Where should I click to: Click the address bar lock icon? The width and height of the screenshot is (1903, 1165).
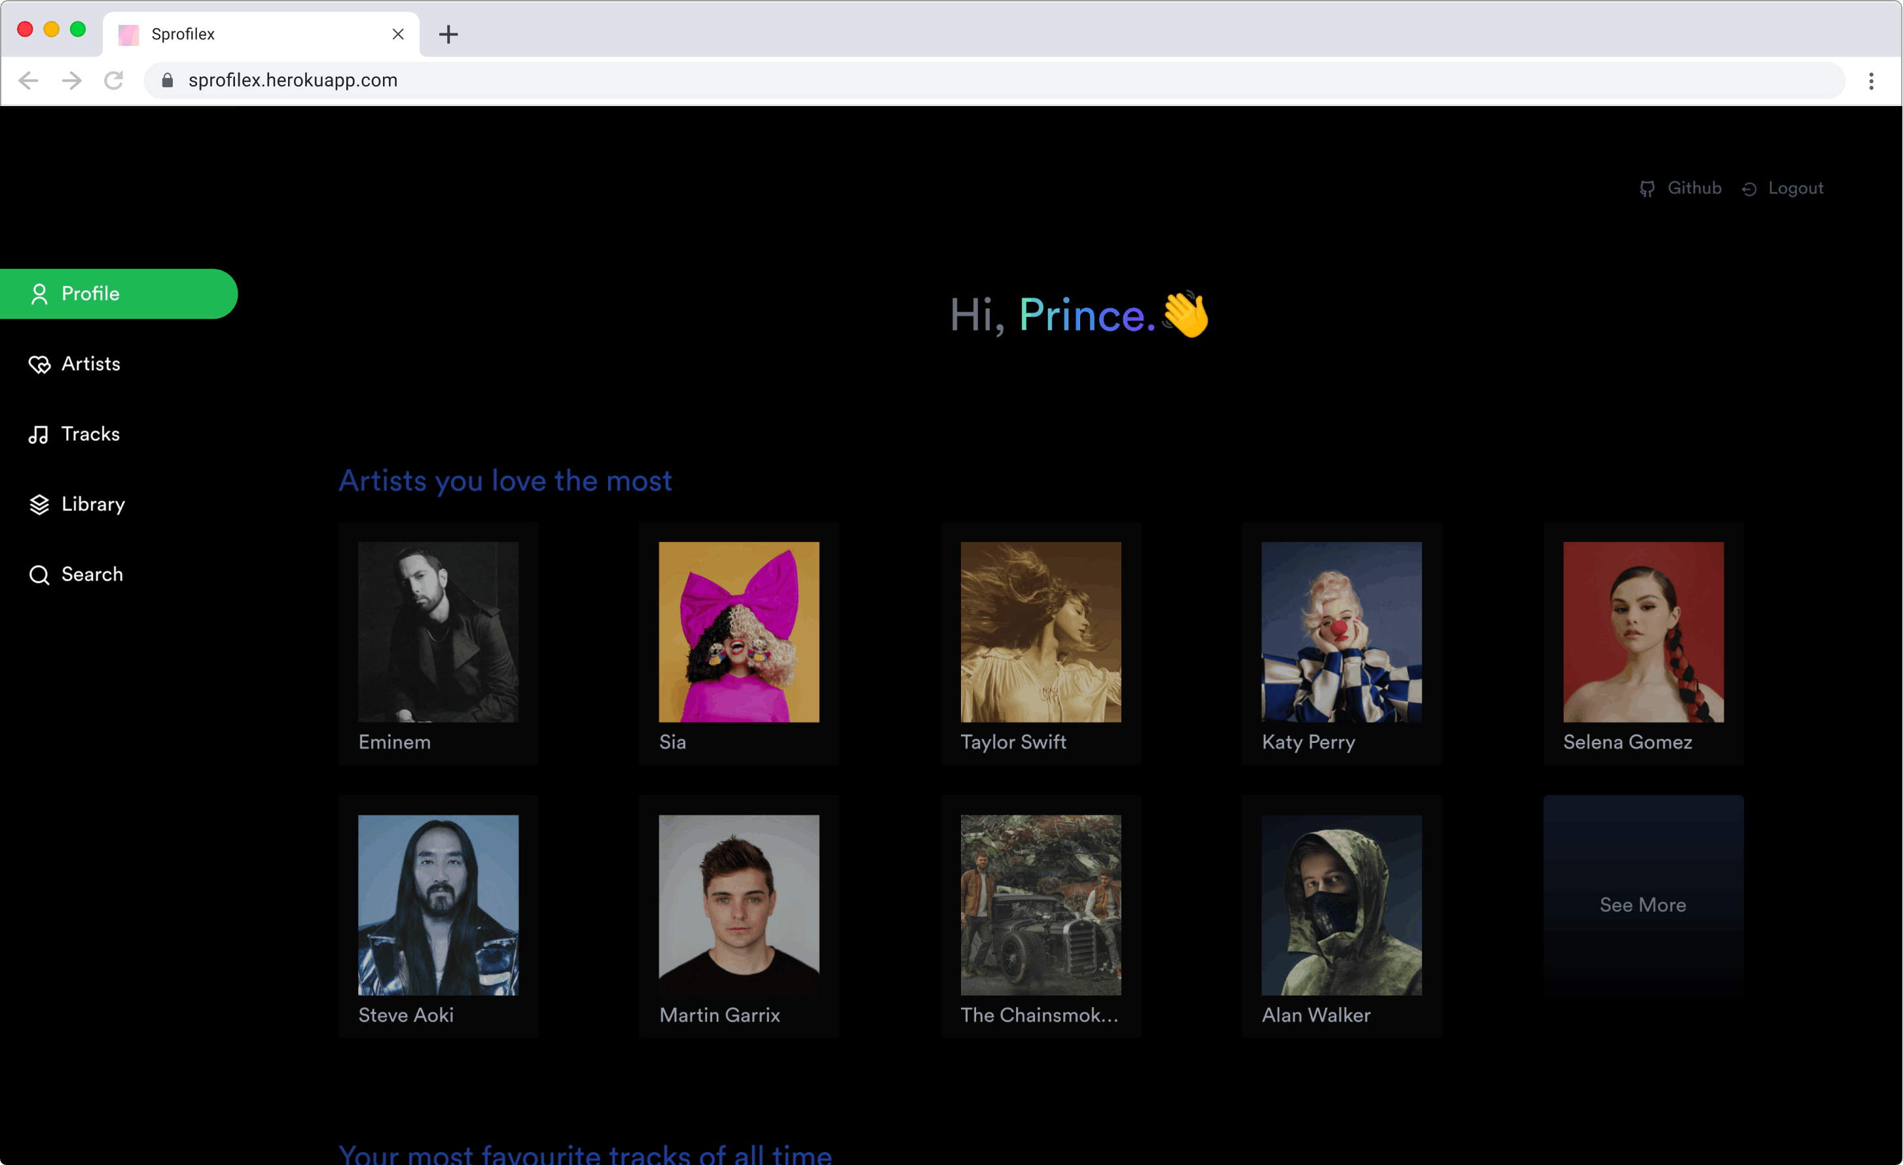pyautogui.click(x=168, y=81)
